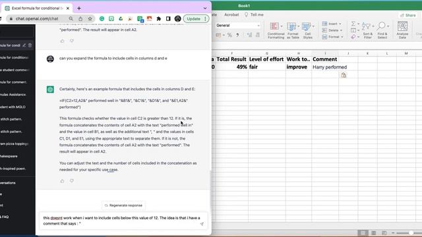Open Analyse Data in Excel

click(x=402, y=30)
